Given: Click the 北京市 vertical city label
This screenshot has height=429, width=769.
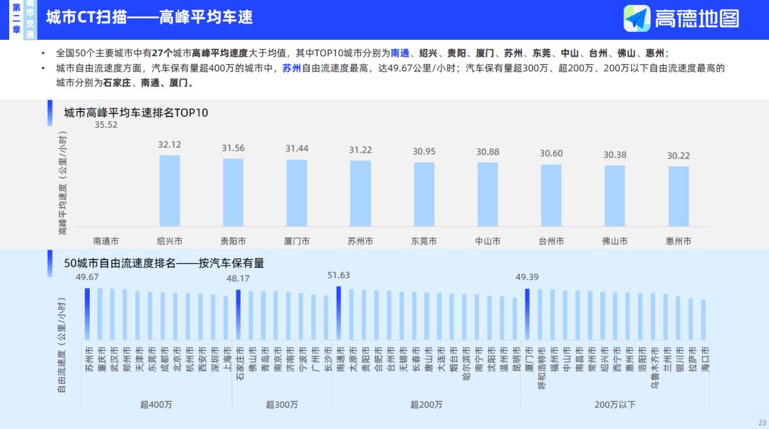Looking at the screenshot, I should coord(177,359).
